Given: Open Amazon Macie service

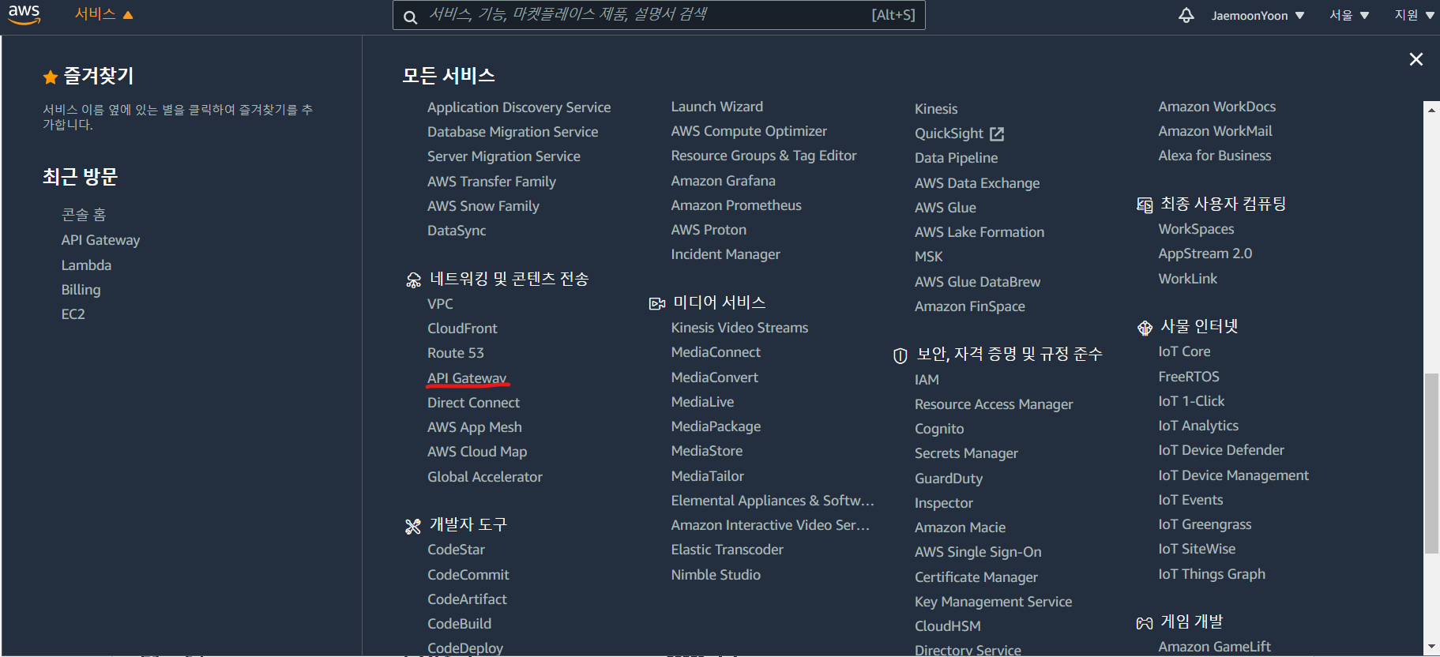Looking at the screenshot, I should 960,527.
